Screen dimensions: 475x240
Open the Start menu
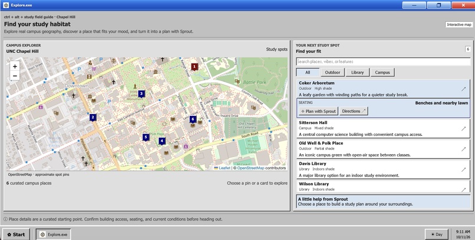click(x=16, y=234)
